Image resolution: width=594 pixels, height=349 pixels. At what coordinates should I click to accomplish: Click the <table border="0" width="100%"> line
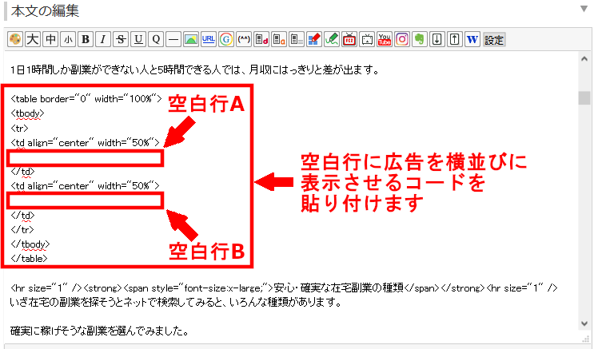pyautogui.click(x=86, y=99)
